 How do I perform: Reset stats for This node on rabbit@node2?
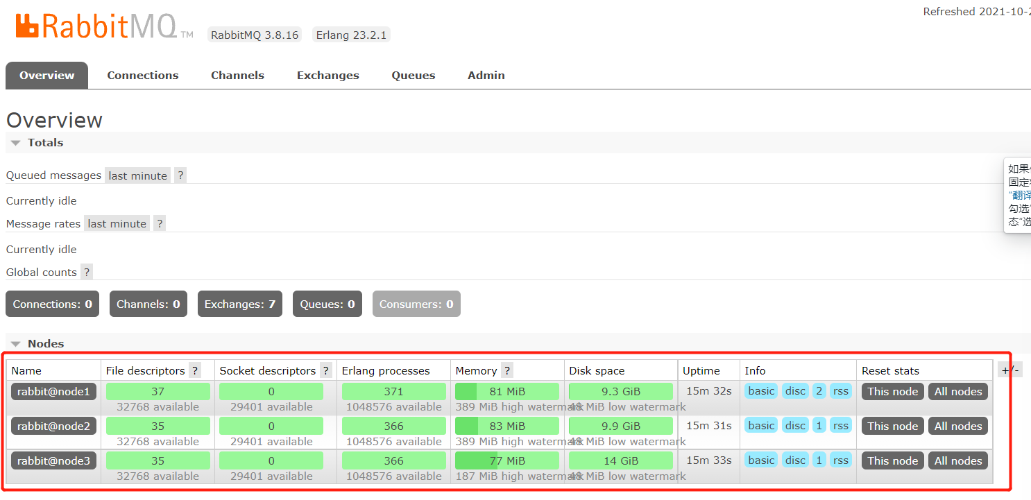[893, 426]
